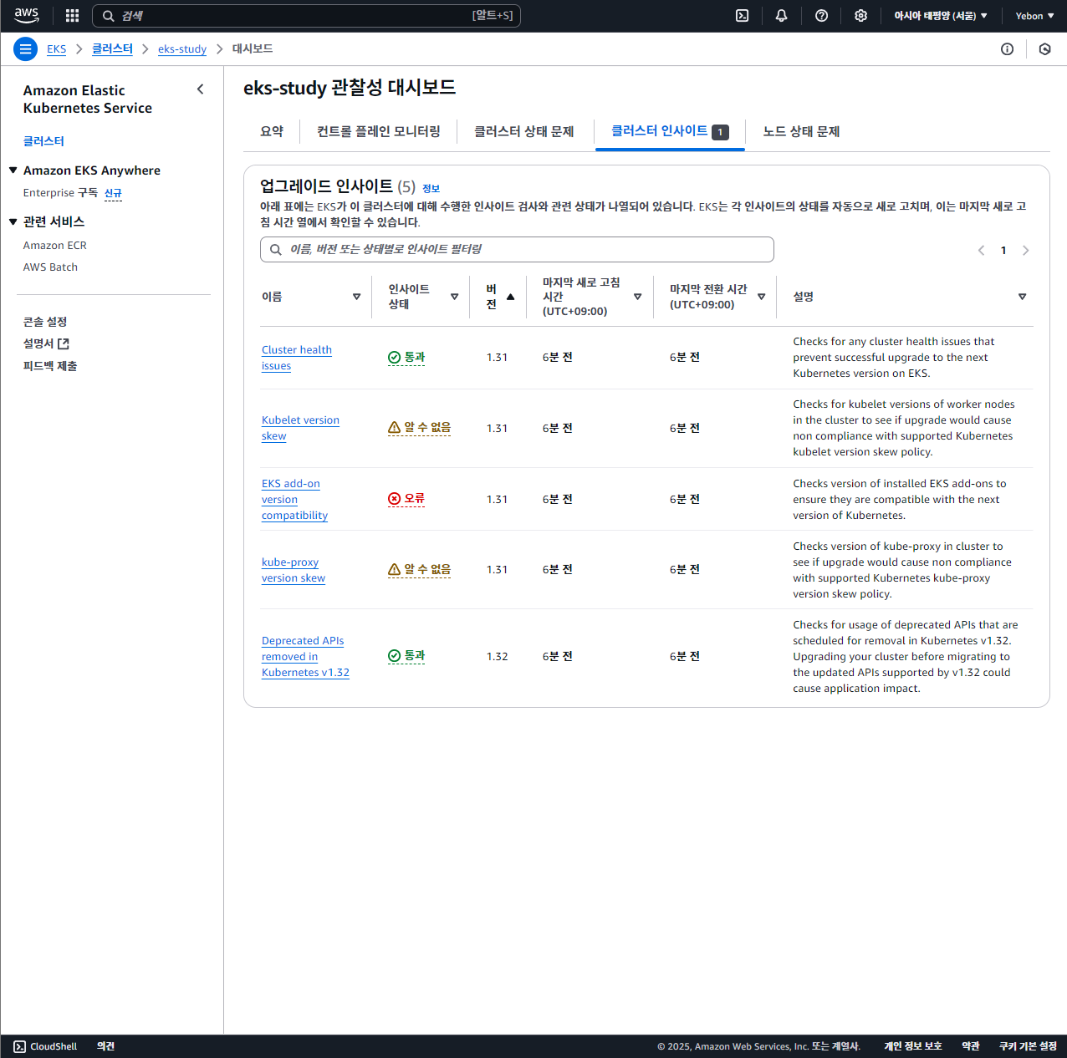Open the notifications bell icon
Viewport: 1067px width, 1058px height.
(781, 16)
